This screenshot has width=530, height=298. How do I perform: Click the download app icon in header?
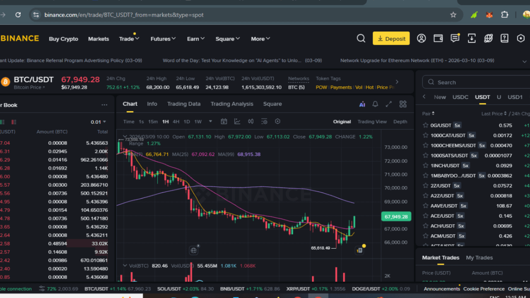coord(472,38)
